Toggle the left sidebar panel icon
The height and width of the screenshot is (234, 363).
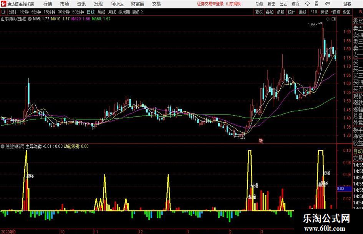pyautogui.click(x=3, y=12)
